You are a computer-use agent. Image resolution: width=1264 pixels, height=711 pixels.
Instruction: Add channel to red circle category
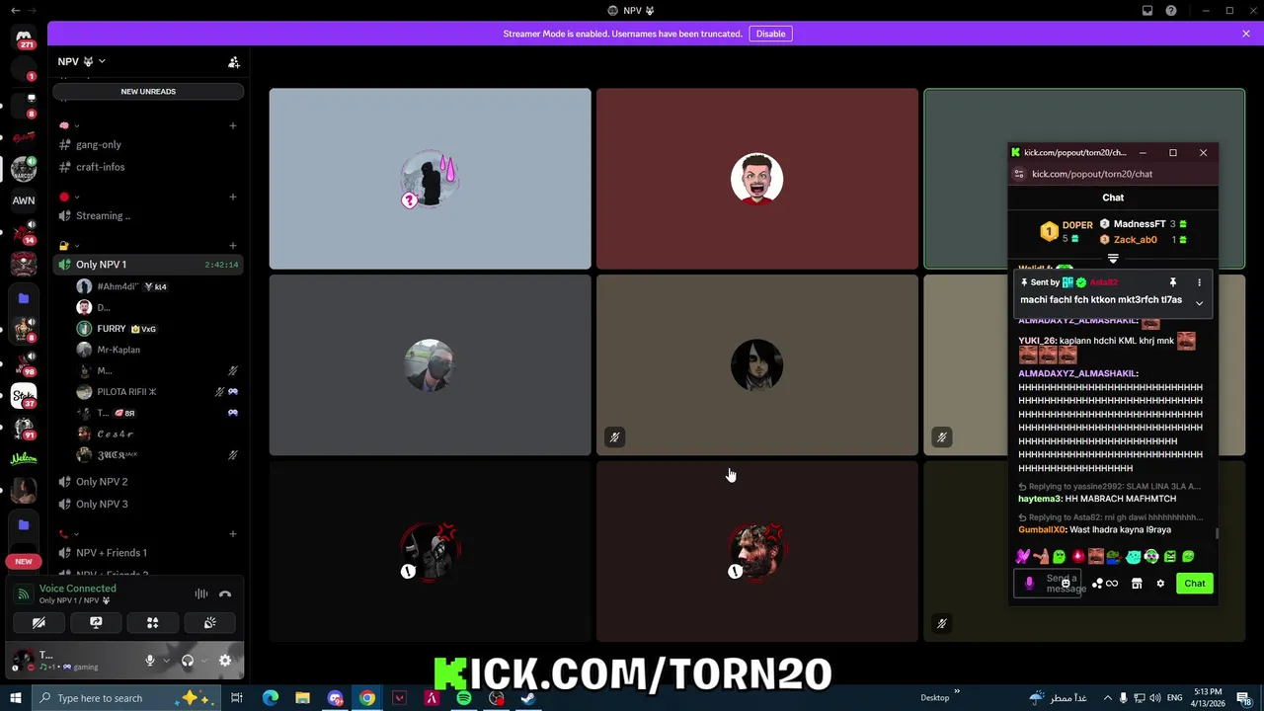pos(233,197)
